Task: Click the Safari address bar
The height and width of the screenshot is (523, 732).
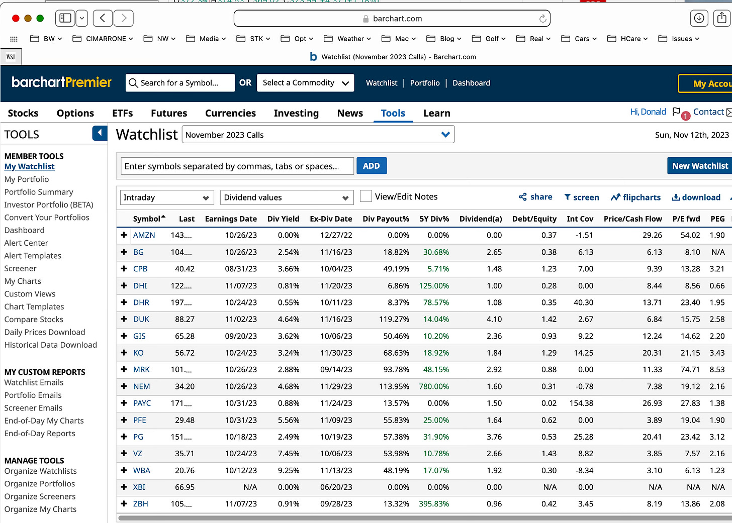Action: pyautogui.click(x=392, y=19)
